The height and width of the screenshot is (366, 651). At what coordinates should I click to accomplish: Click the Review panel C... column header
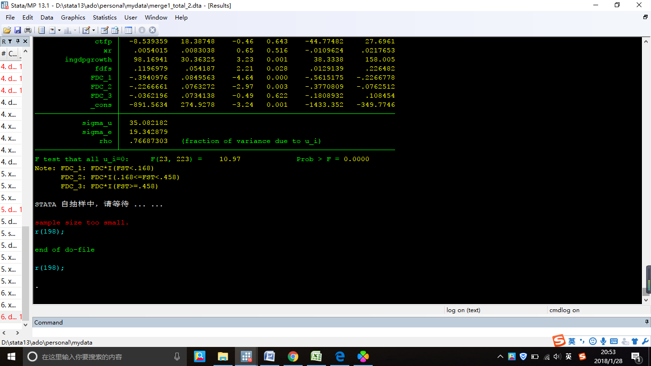point(13,54)
